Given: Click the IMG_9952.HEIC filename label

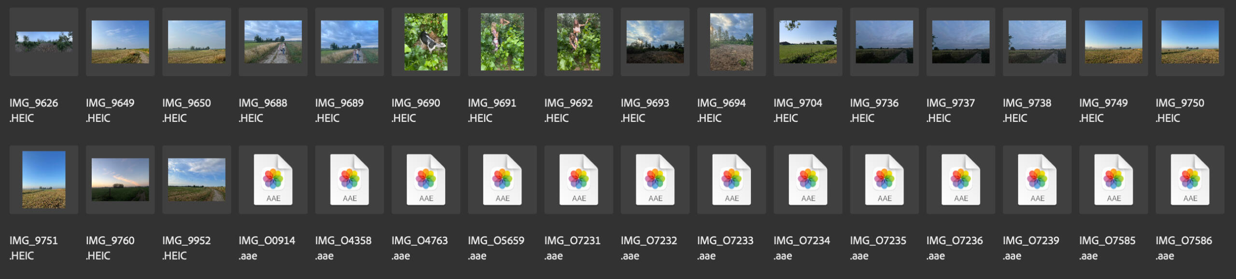Looking at the screenshot, I should coord(186,248).
